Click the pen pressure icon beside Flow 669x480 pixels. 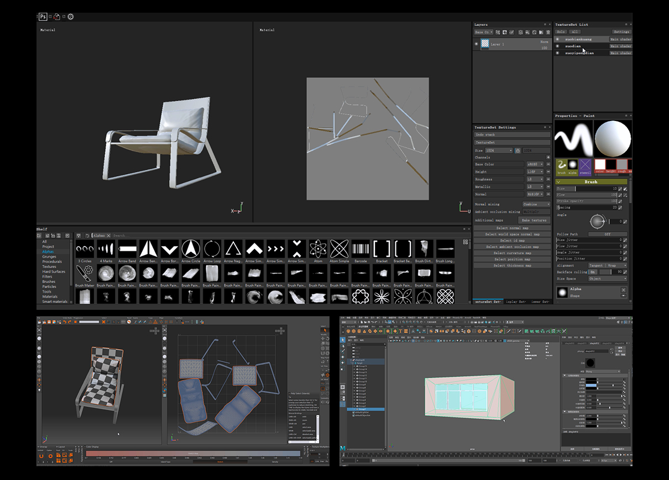point(620,195)
